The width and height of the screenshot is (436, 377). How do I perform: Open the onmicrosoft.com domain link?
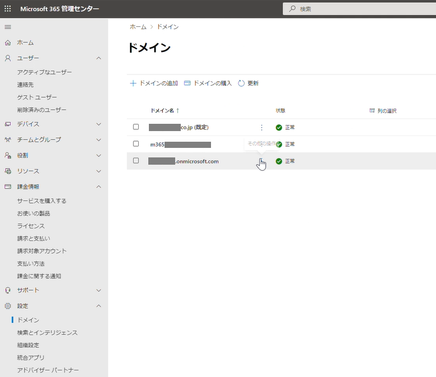pyautogui.click(x=184, y=161)
